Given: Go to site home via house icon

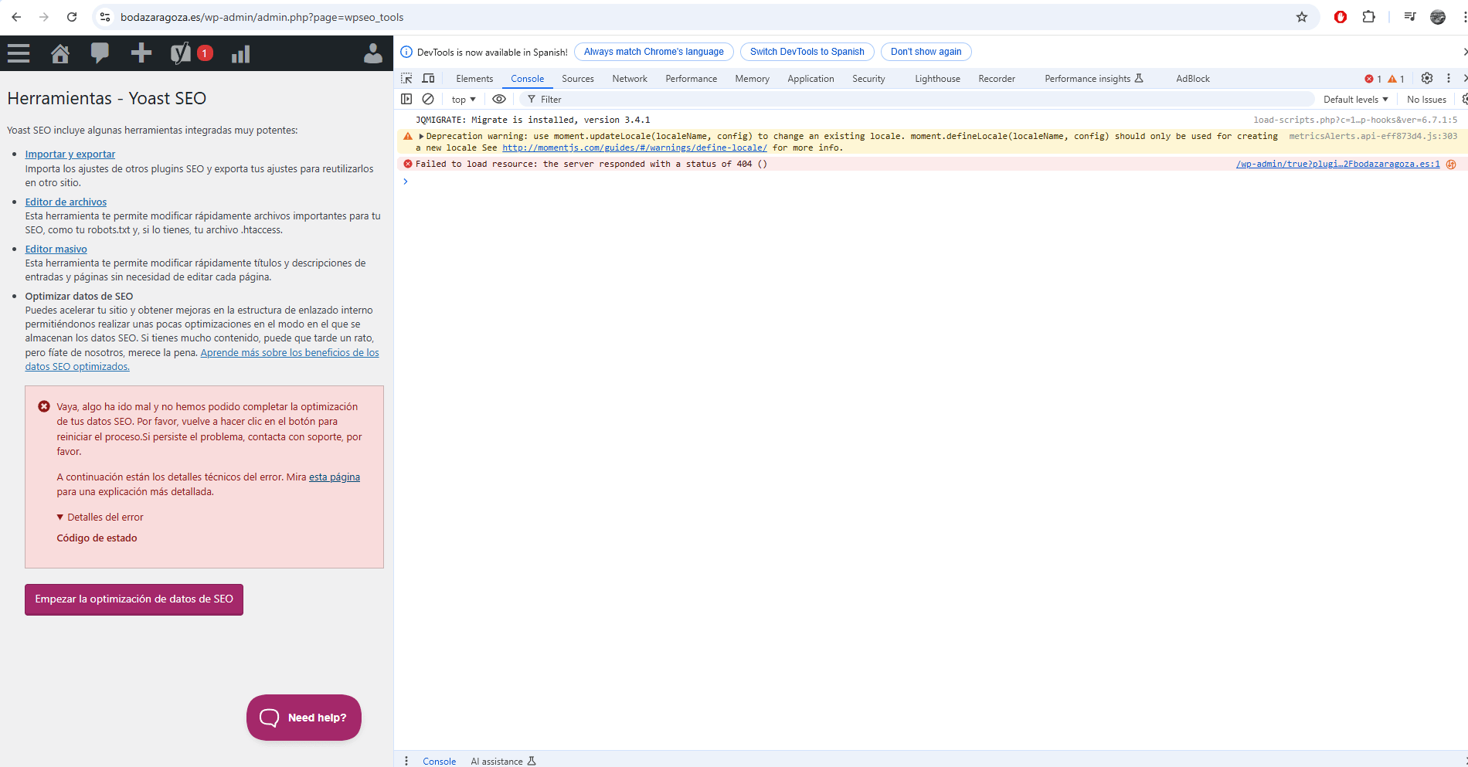Looking at the screenshot, I should point(59,53).
